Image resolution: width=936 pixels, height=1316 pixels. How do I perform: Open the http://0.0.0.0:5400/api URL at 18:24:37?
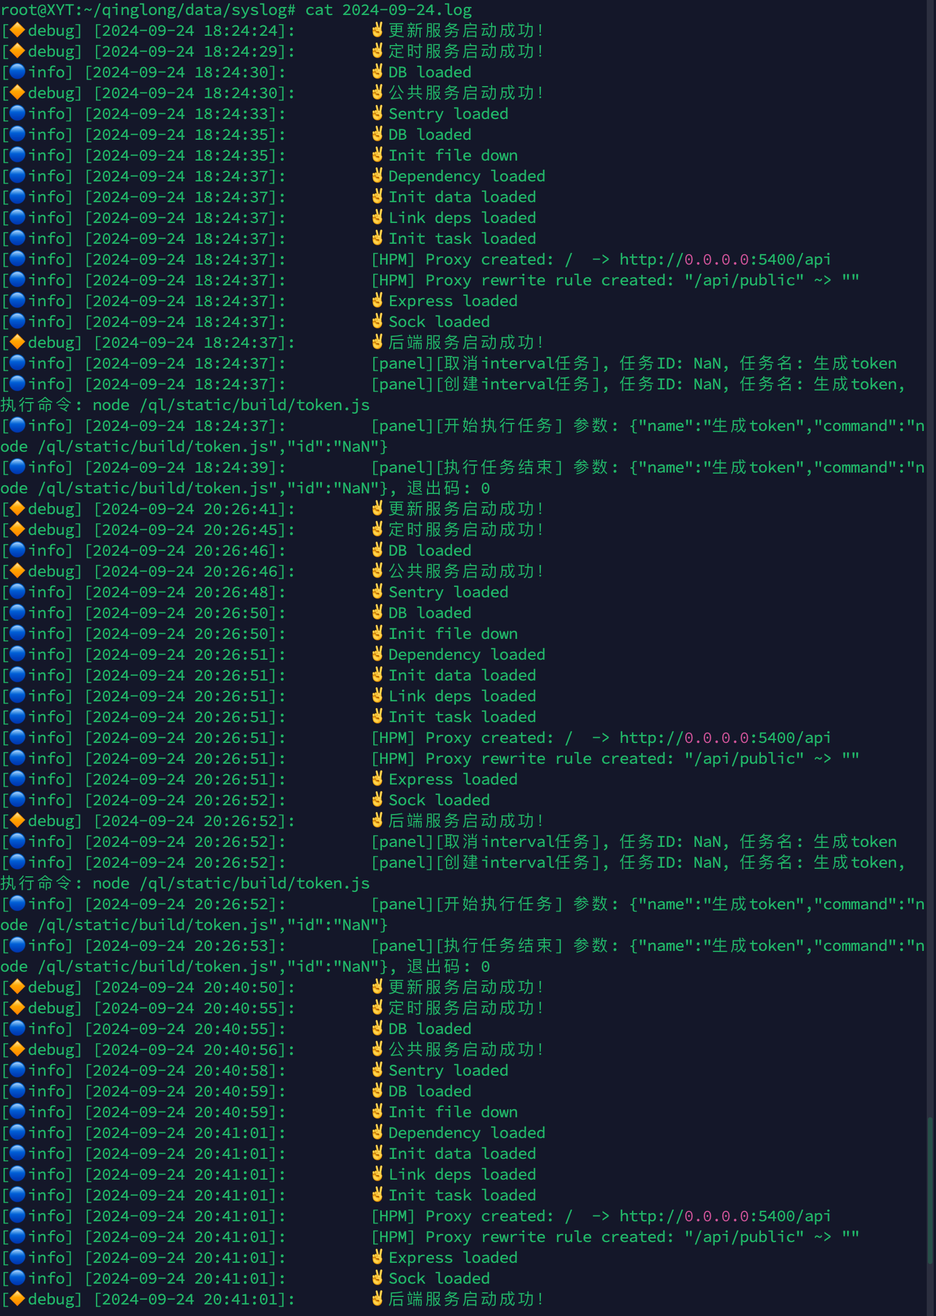tap(725, 259)
